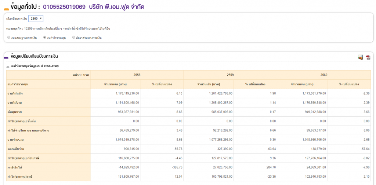Click the percentage change 284.70
376x185 pixels.
click(272, 167)
